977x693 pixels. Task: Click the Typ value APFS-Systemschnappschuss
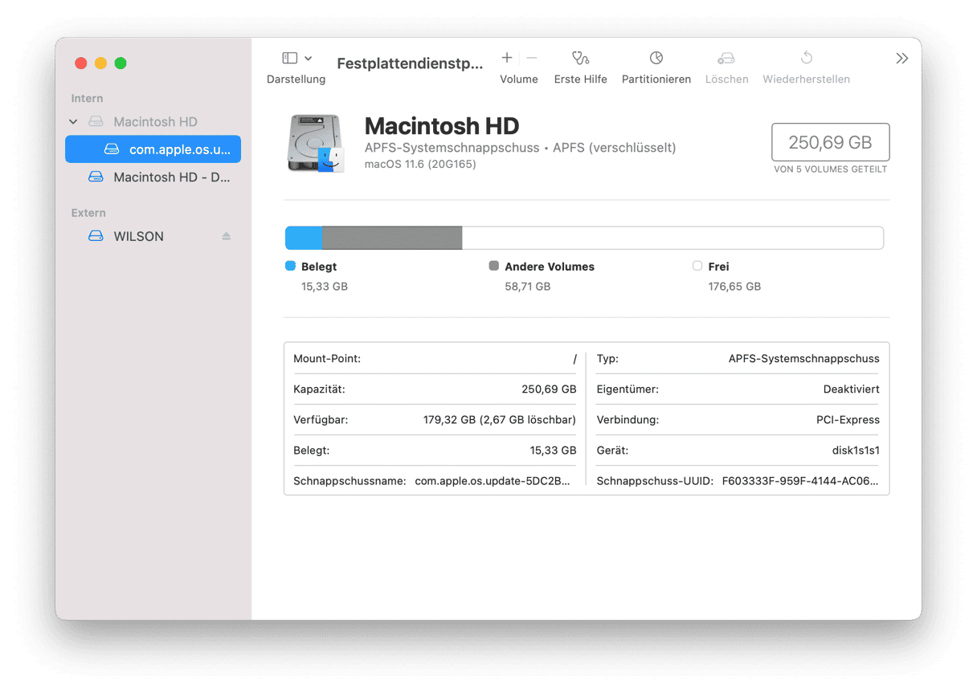(803, 359)
